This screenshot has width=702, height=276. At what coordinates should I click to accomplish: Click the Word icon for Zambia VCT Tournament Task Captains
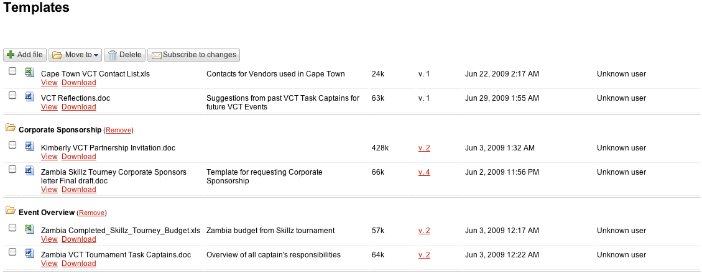(x=29, y=252)
